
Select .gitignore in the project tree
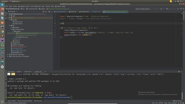click(x=15, y=43)
